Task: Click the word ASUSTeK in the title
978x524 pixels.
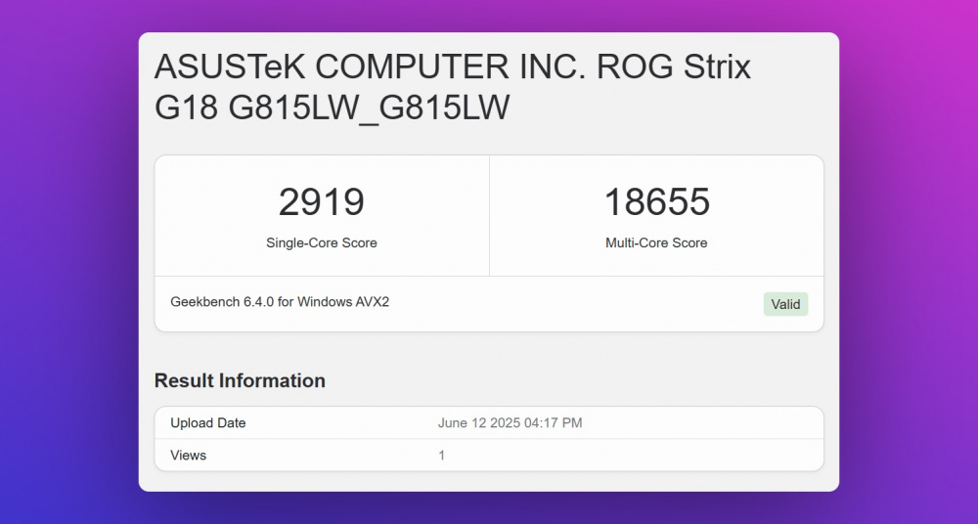Action: click(230, 67)
